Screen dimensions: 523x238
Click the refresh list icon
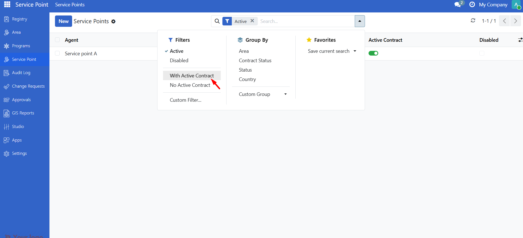point(473,21)
